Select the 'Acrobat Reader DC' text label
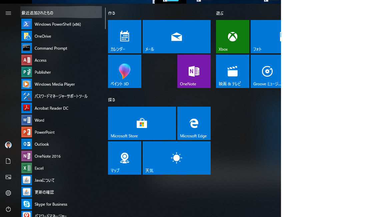This screenshot has width=384, height=217. pos(51,108)
